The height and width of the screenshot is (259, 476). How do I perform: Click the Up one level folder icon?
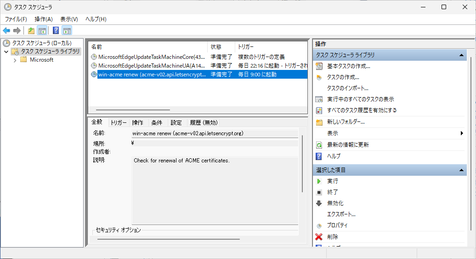(31, 30)
